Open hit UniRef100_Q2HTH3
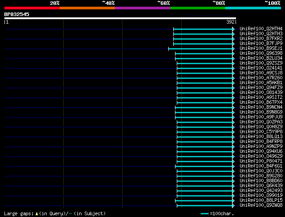 [x=261, y=34]
